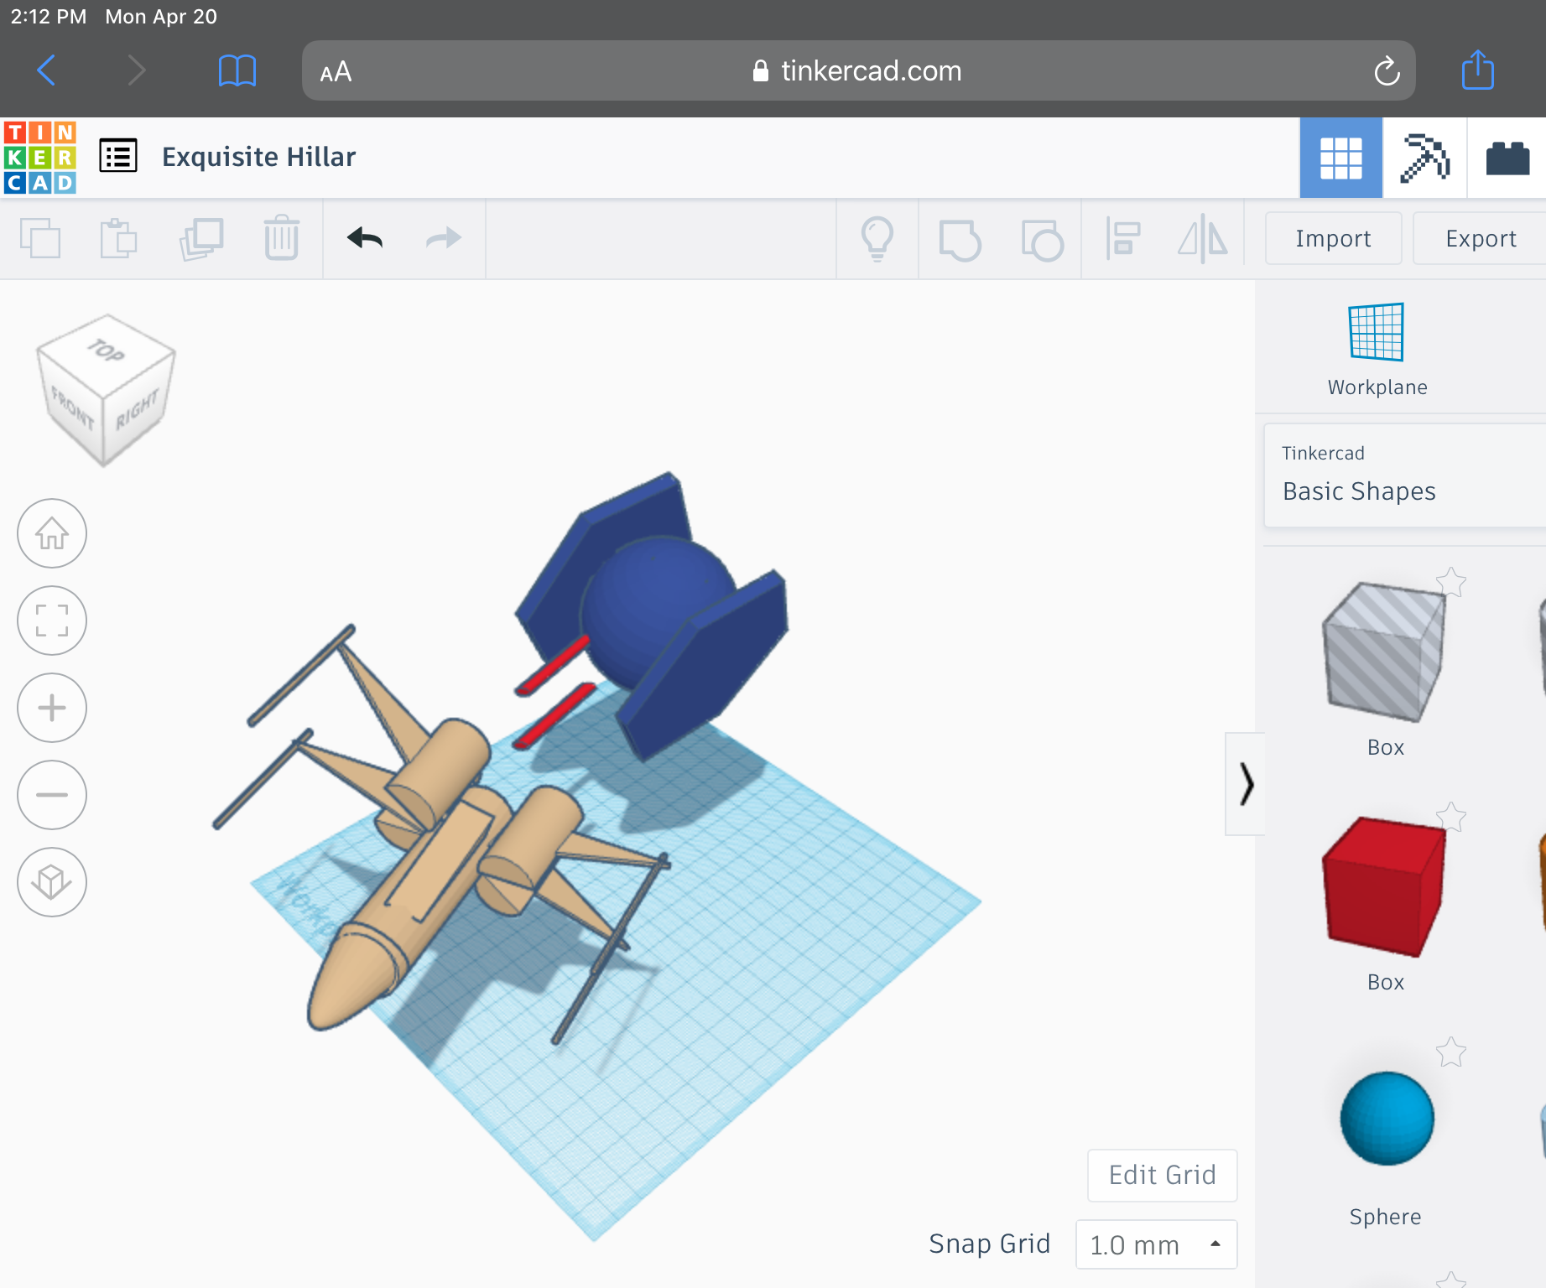Viewport: 1546px width, 1288px height.
Task: Select the red Box shape
Action: coord(1384,886)
